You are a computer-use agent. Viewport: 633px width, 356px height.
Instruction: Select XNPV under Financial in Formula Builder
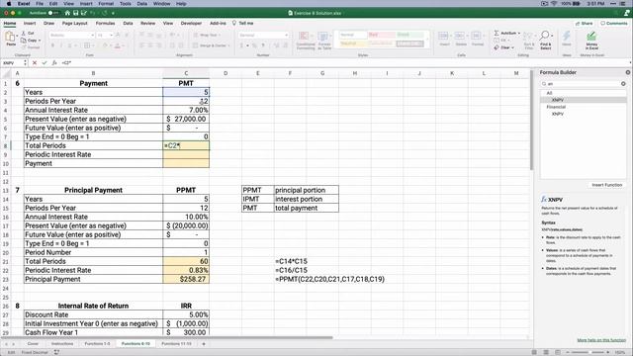click(558, 115)
